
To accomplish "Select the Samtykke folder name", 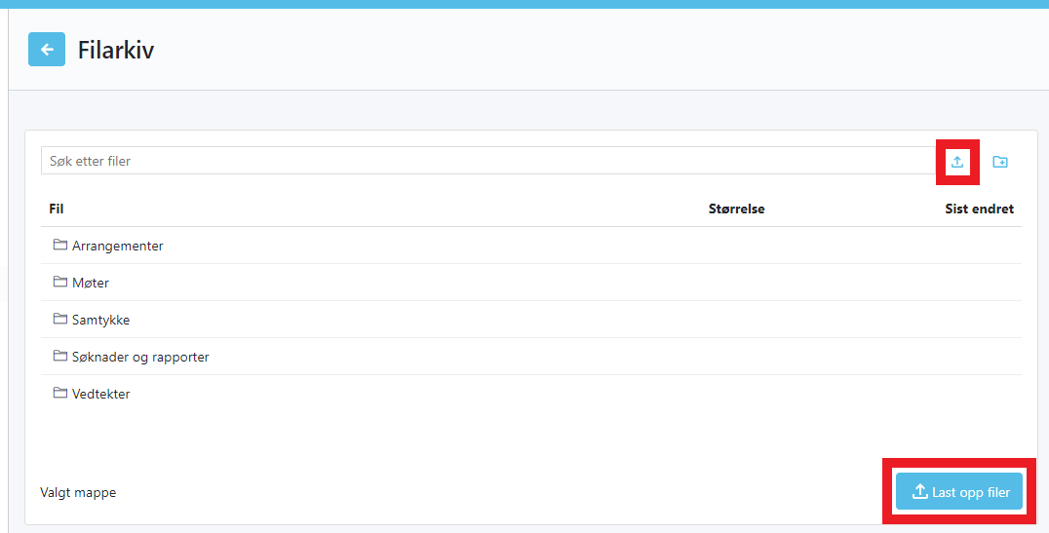I will (100, 321).
